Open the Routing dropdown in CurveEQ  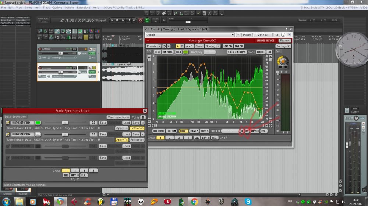coord(212,46)
